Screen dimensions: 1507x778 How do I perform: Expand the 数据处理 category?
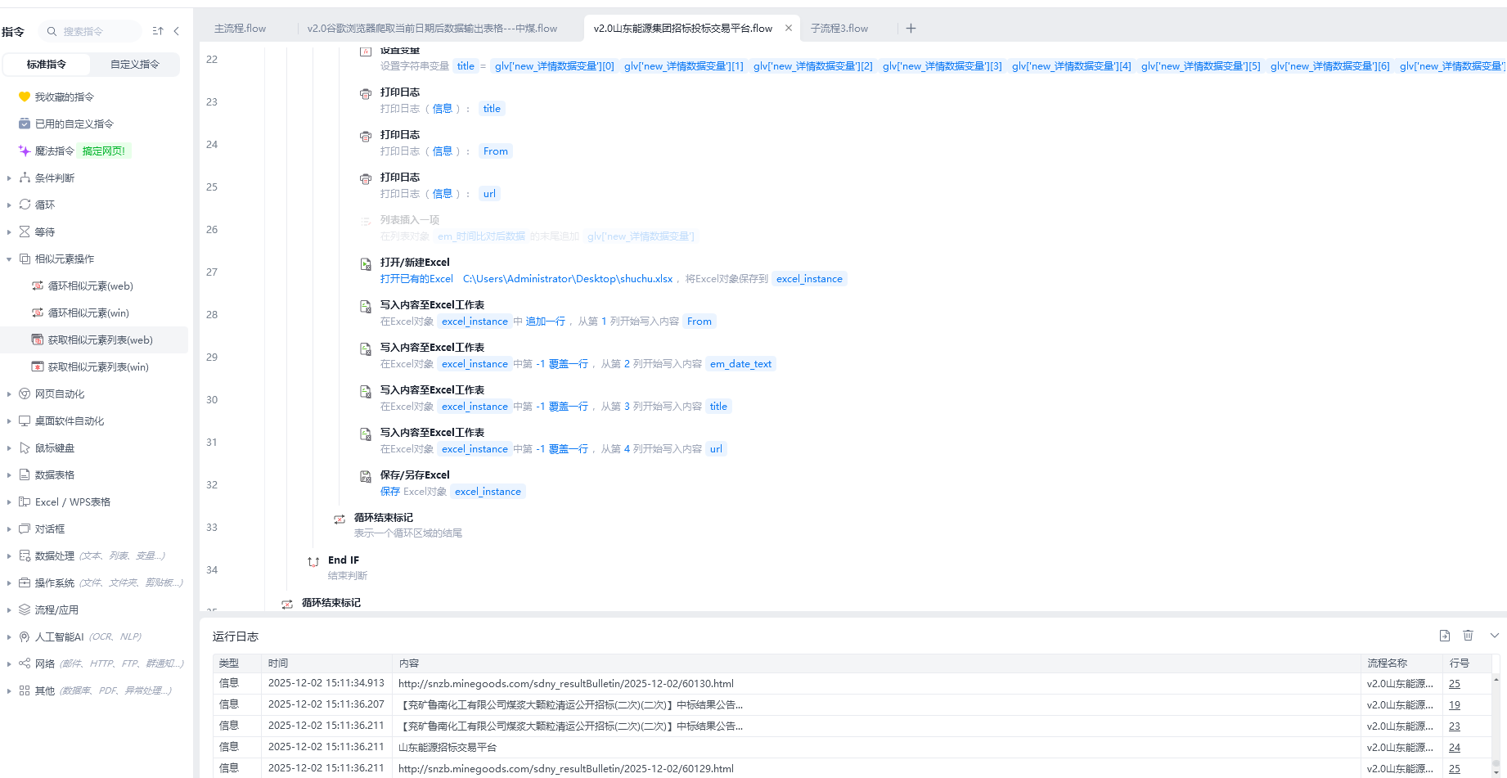click(x=9, y=555)
